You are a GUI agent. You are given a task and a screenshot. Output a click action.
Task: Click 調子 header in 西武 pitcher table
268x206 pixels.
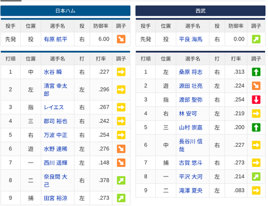[256, 26]
